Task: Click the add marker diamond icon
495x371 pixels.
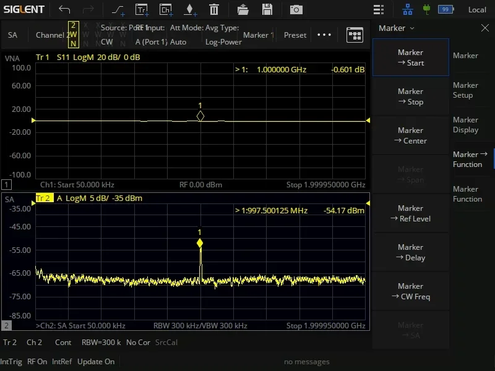Action: coord(190,9)
